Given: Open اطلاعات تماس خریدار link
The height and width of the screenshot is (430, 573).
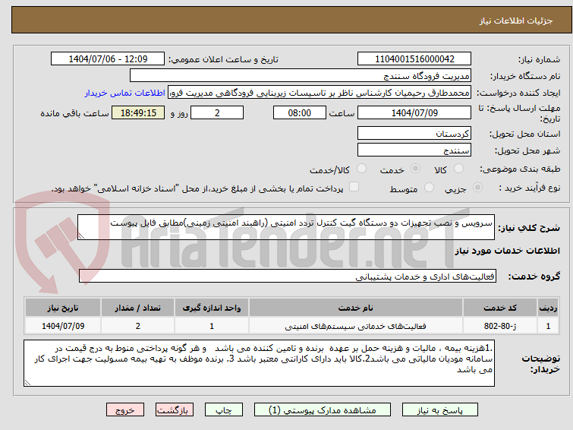Looking at the screenshot, I should pos(125,93).
